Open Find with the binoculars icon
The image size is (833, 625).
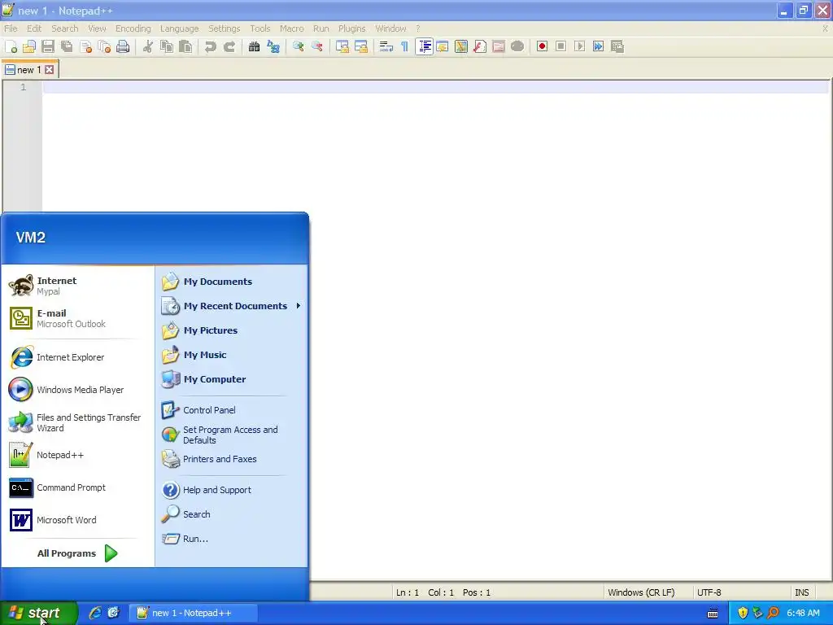254,46
